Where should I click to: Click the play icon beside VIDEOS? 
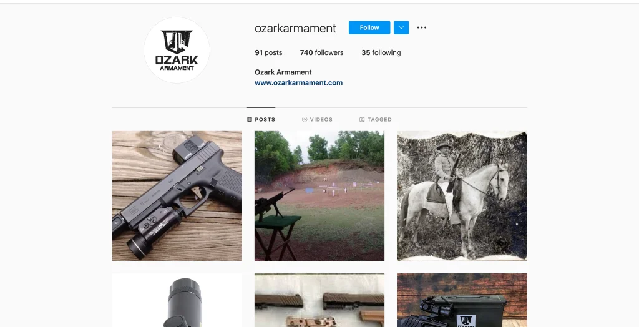[305, 119]
